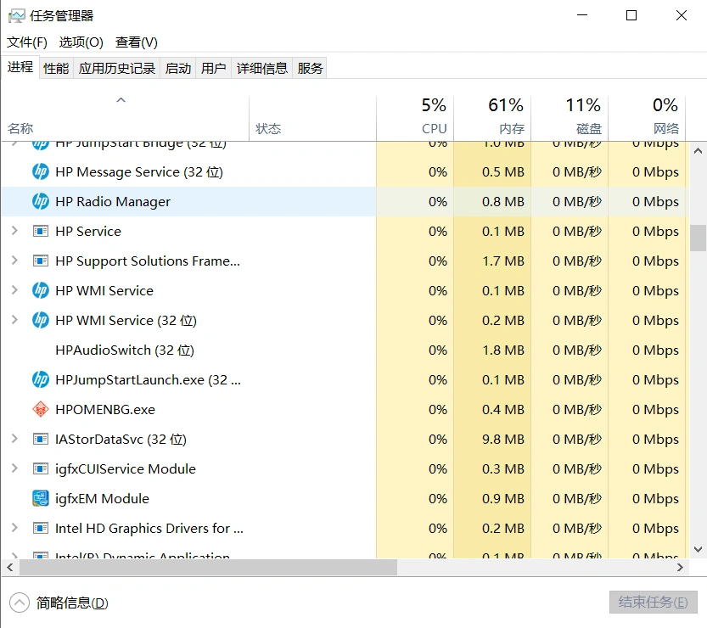Click the HP Radio Manager process icon
707x628 pixels.
pyautogui.click(x=40, y=202)
